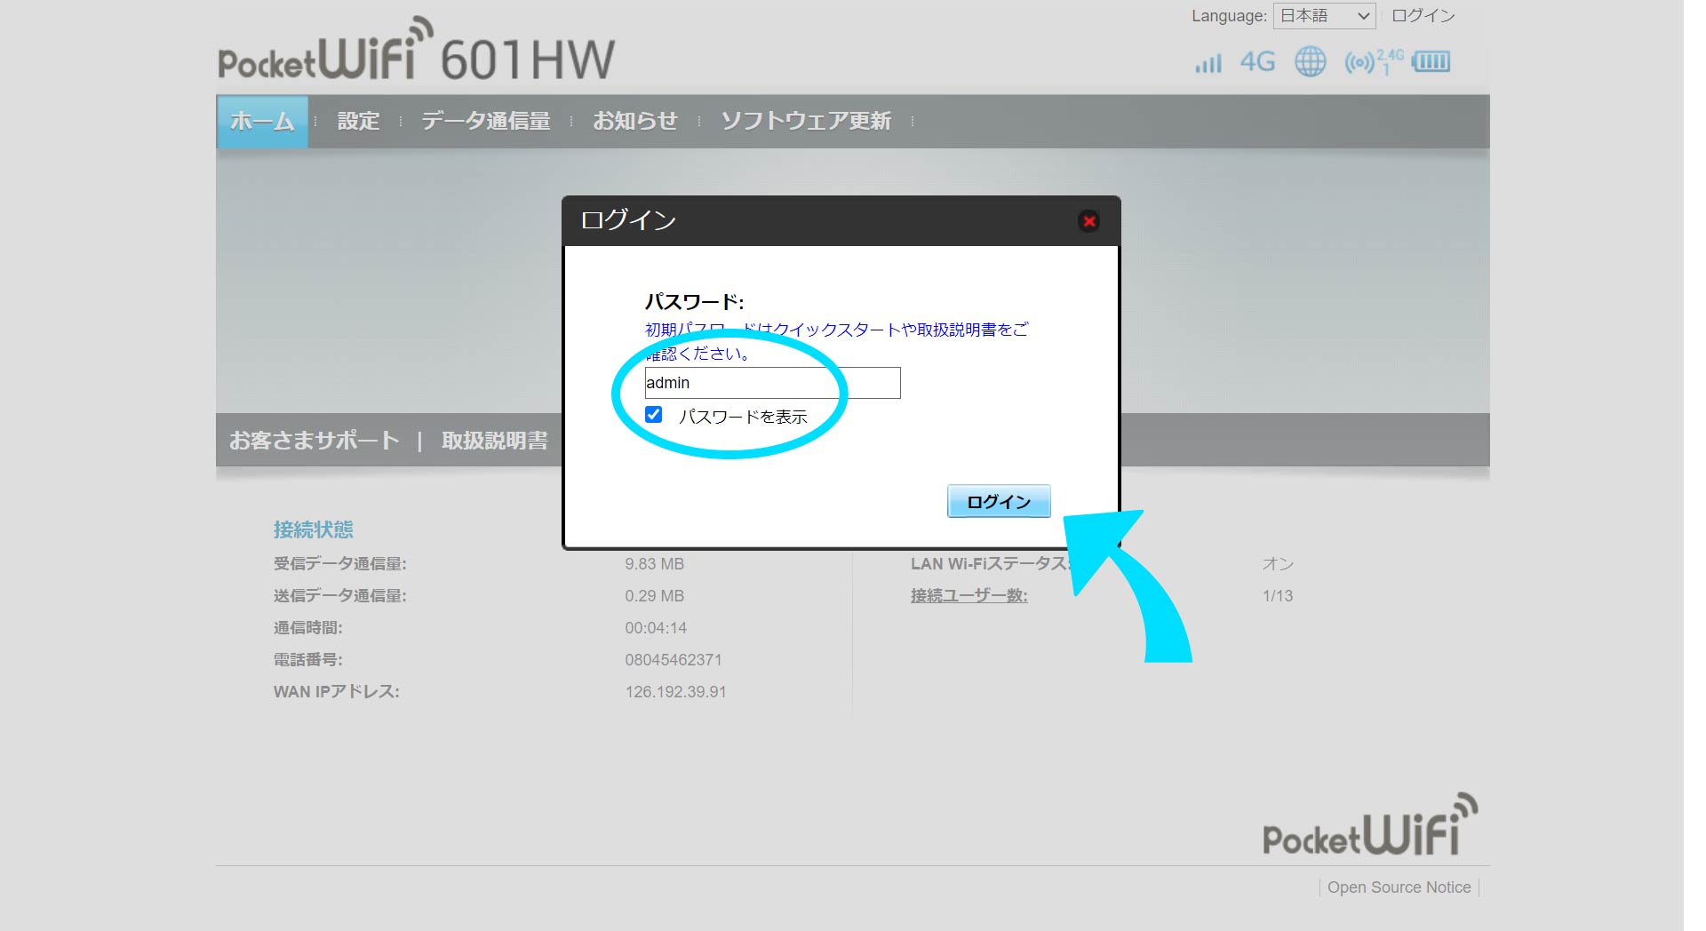The width and height of the screenshot is (1706, 931).
Task: Uncheck the パスワードを表示 checkbox
Action: 654,415
